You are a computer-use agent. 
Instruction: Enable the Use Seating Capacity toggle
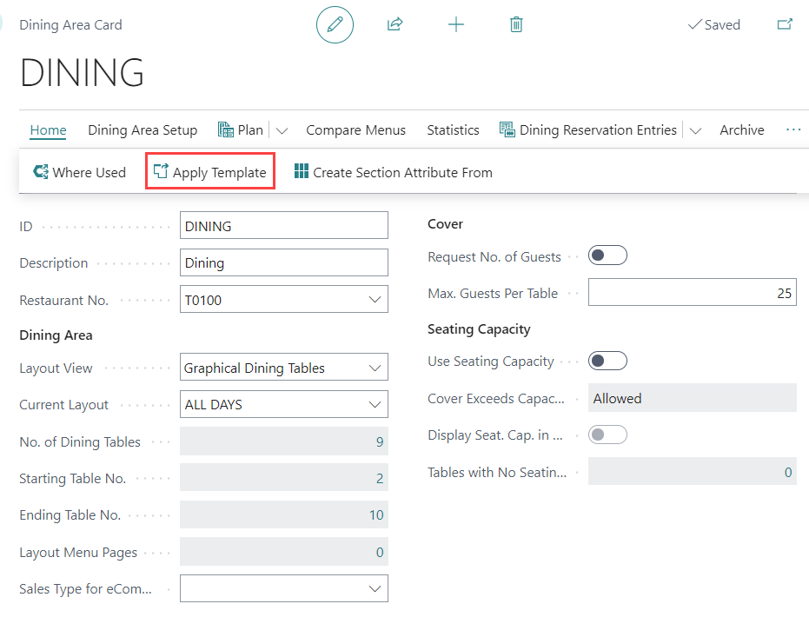[x=607, y=361]
